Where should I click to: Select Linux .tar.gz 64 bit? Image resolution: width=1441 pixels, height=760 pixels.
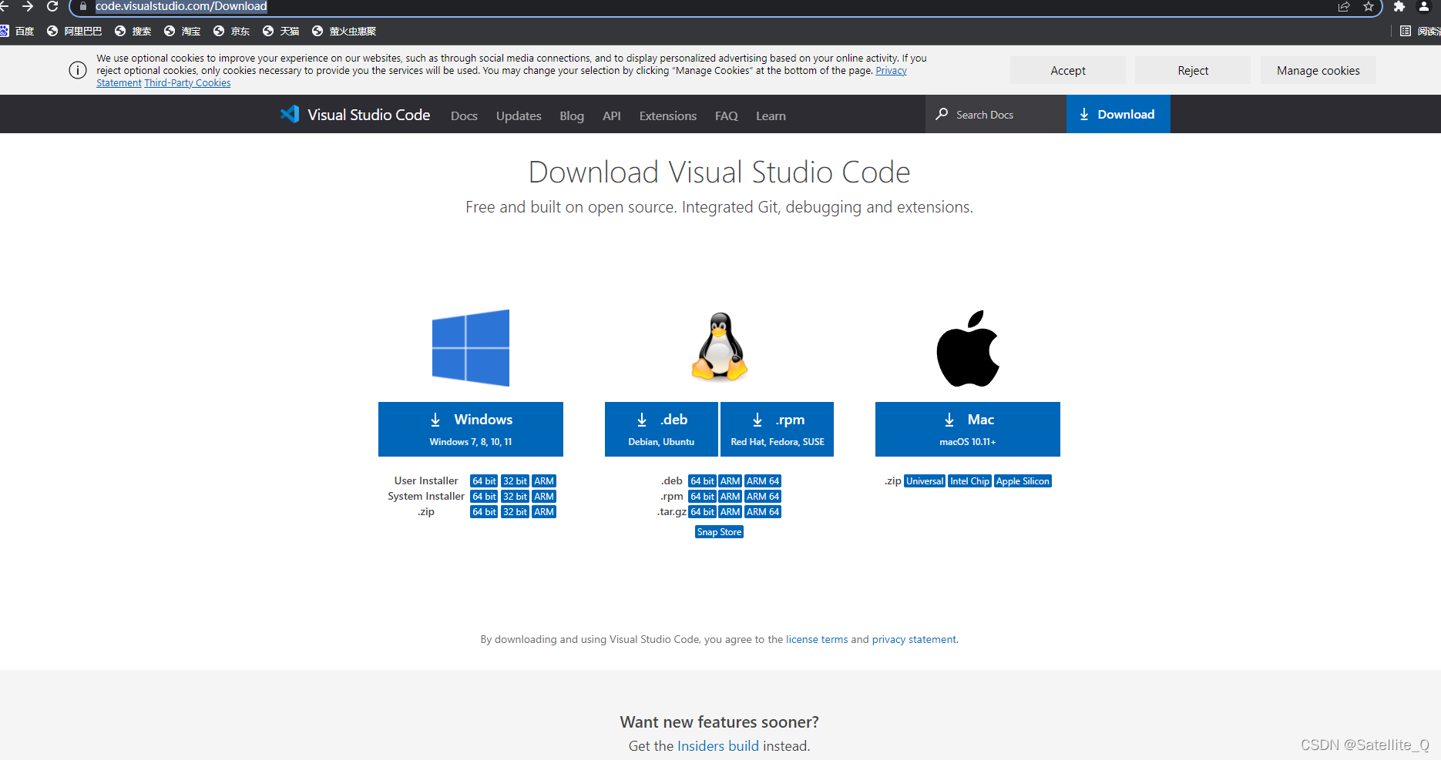(x=702, y=512)
